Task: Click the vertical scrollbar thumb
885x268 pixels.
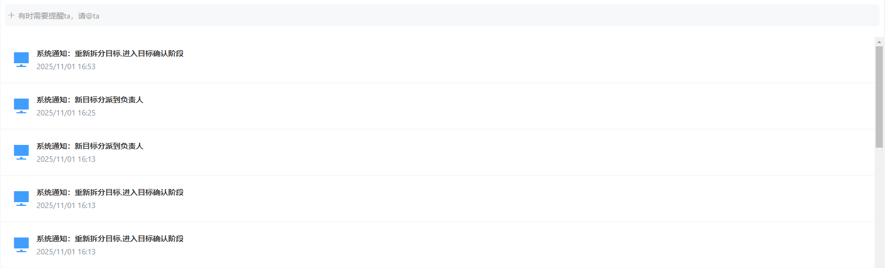Action: tap(879, 96)
